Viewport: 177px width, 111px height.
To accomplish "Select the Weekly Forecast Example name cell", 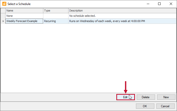I will 24,21.
